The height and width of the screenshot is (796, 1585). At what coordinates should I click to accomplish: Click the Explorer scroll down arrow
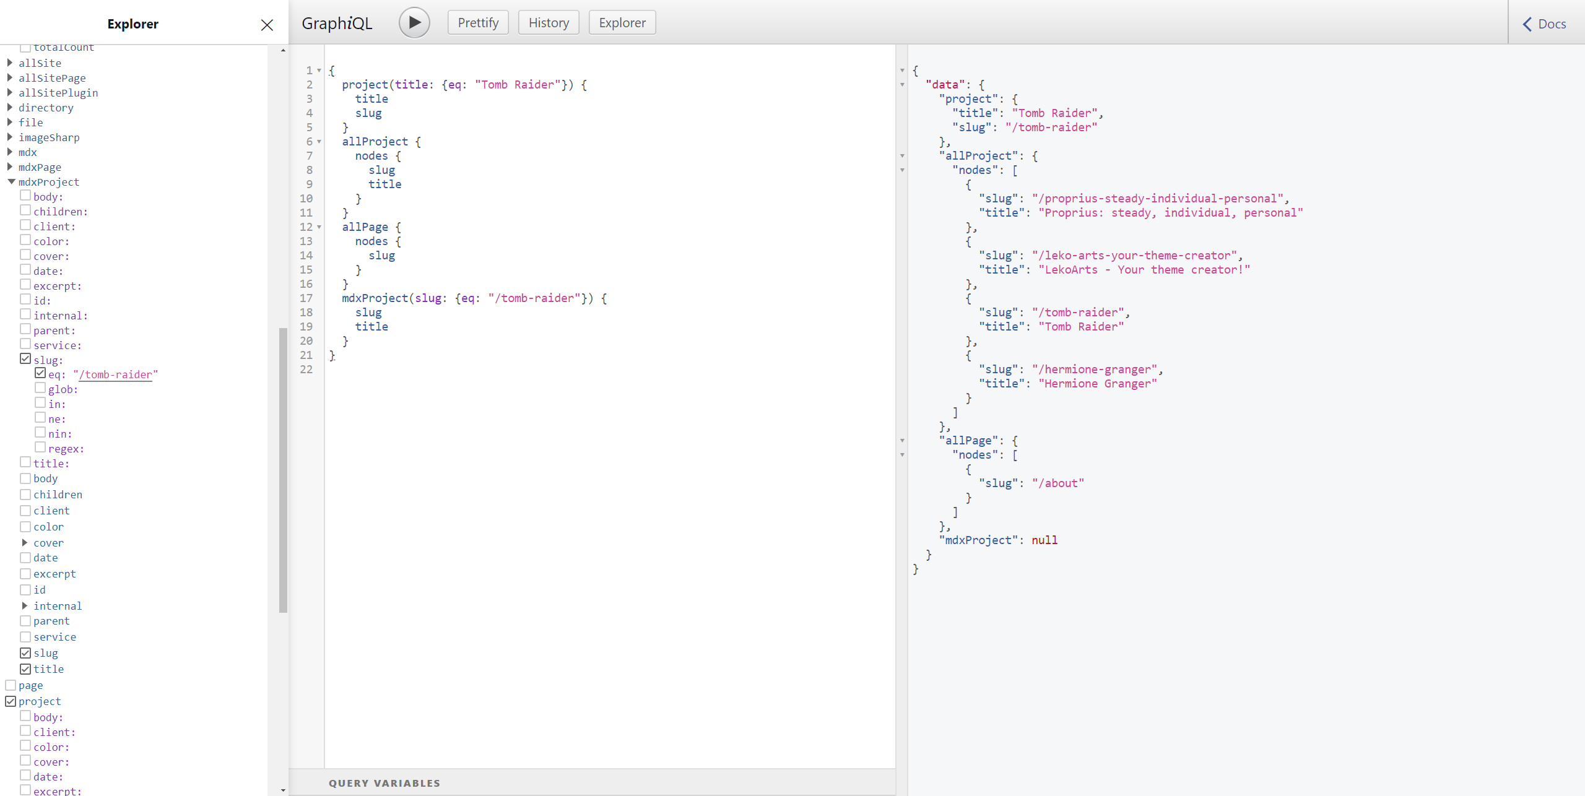point(283,790)
